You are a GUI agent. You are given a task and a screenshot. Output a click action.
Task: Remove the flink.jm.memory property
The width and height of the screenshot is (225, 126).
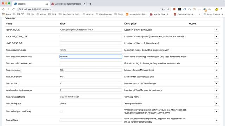point(217,70)
